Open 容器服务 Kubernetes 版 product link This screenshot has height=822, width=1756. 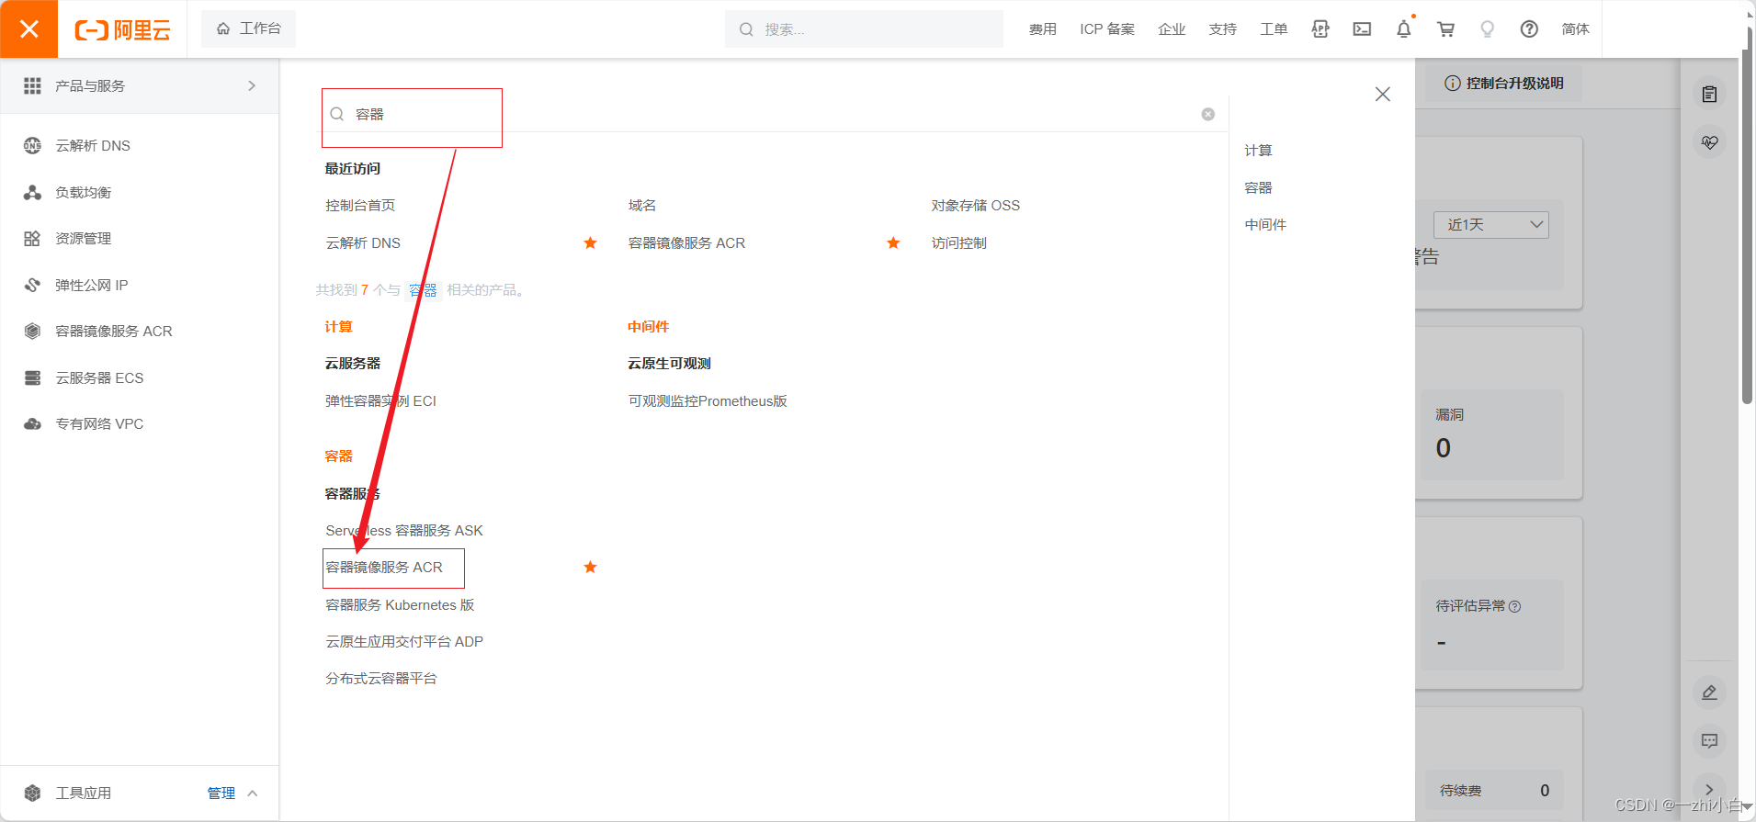400,604
